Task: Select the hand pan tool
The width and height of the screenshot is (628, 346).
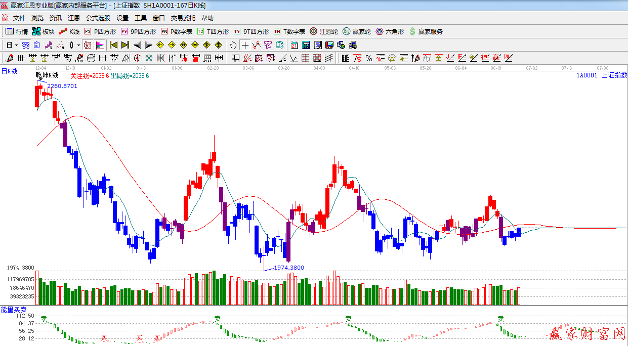Action: [233, 45]
